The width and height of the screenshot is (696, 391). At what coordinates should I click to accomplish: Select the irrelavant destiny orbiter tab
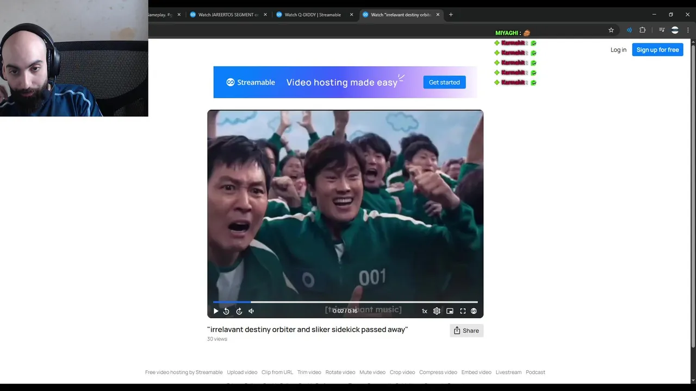(400, 15)
